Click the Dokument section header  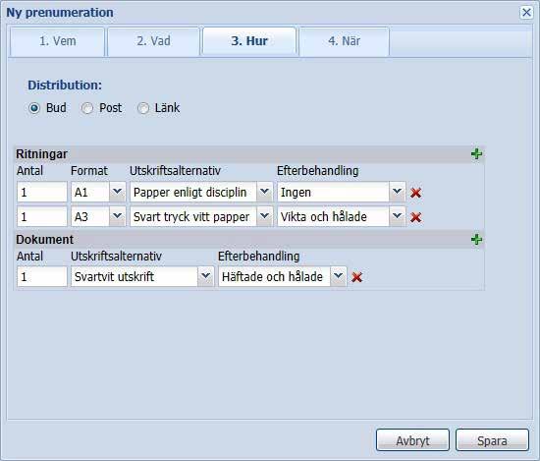point(249,239)
